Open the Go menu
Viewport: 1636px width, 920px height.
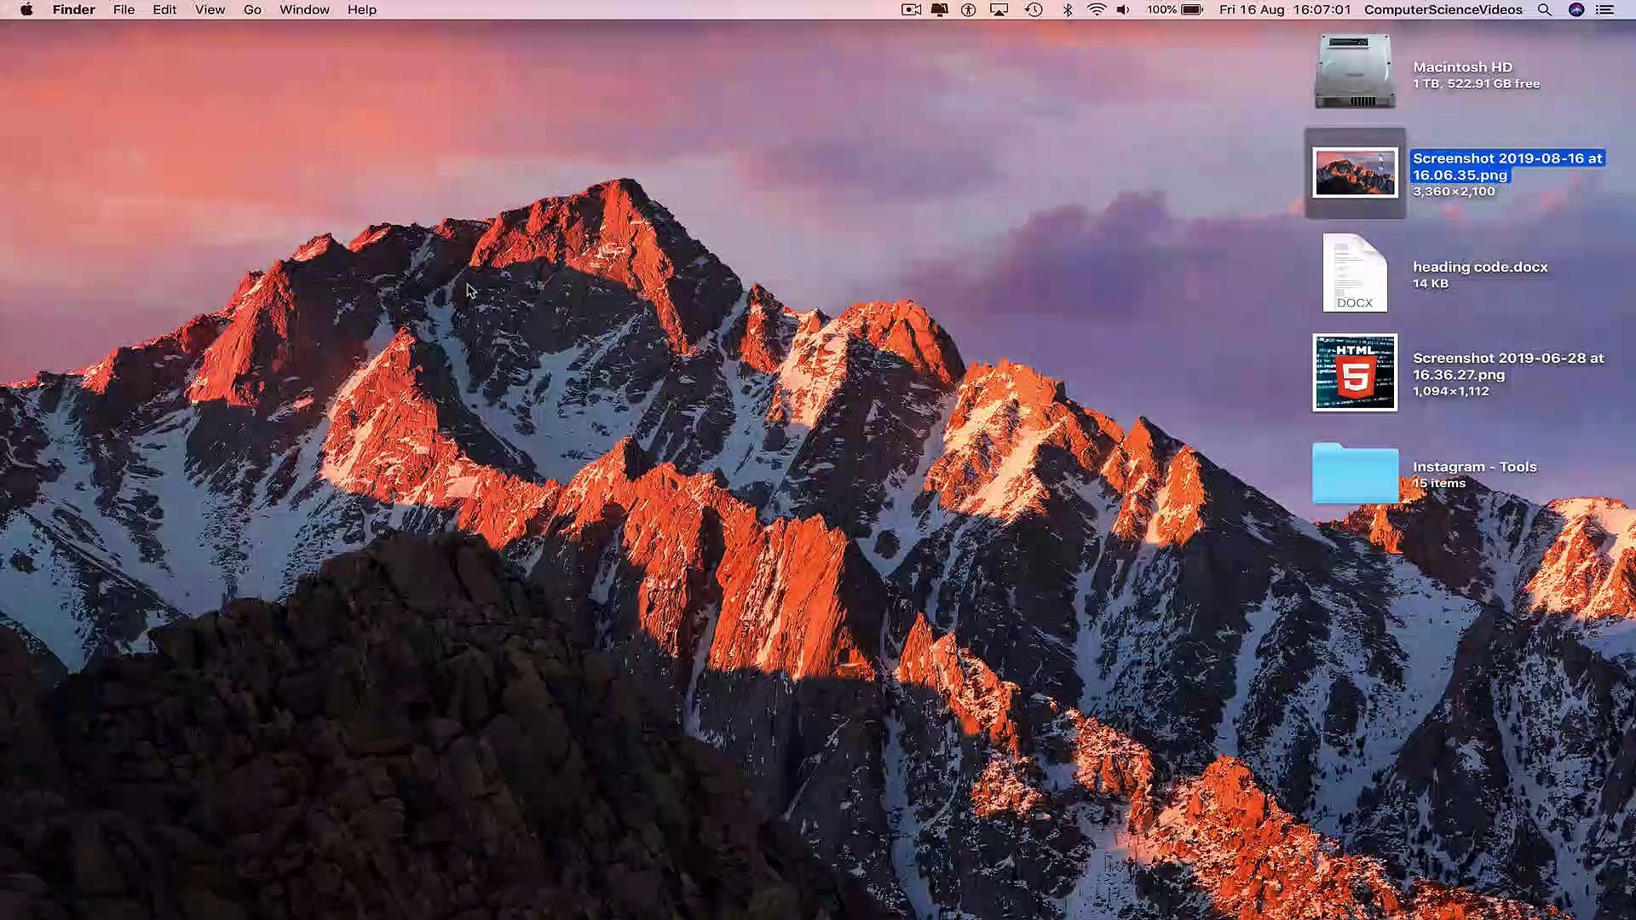(x=252, y=9)
